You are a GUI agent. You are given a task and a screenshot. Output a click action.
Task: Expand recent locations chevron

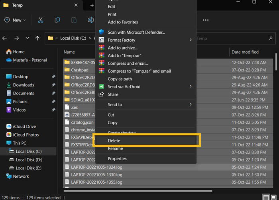[x=27, y=38]
